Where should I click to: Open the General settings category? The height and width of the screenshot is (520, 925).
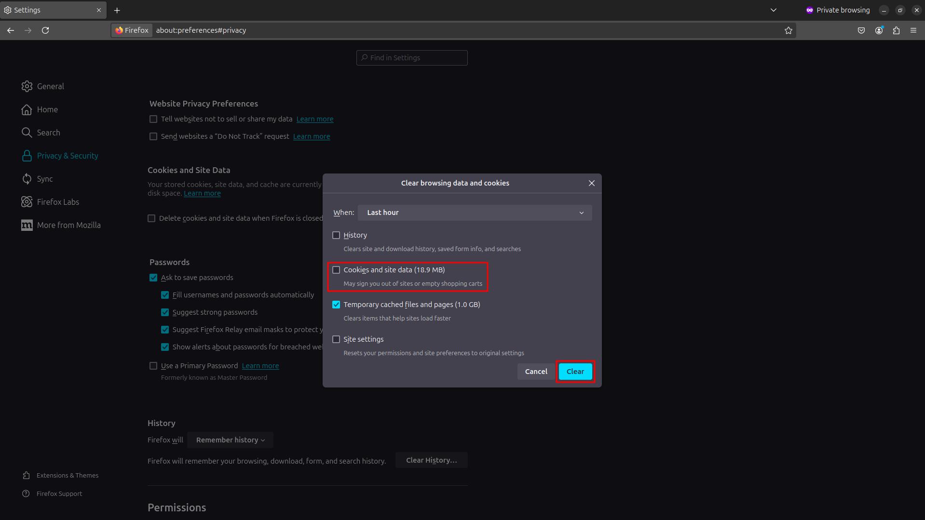43,86
